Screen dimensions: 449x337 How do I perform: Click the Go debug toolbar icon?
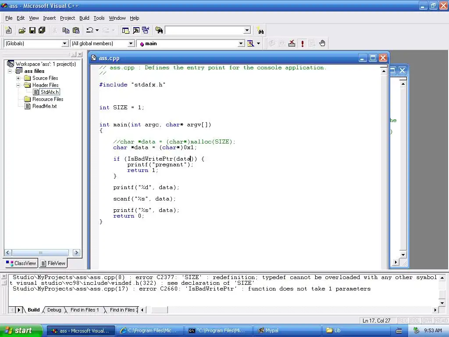(x=312, y=43)
